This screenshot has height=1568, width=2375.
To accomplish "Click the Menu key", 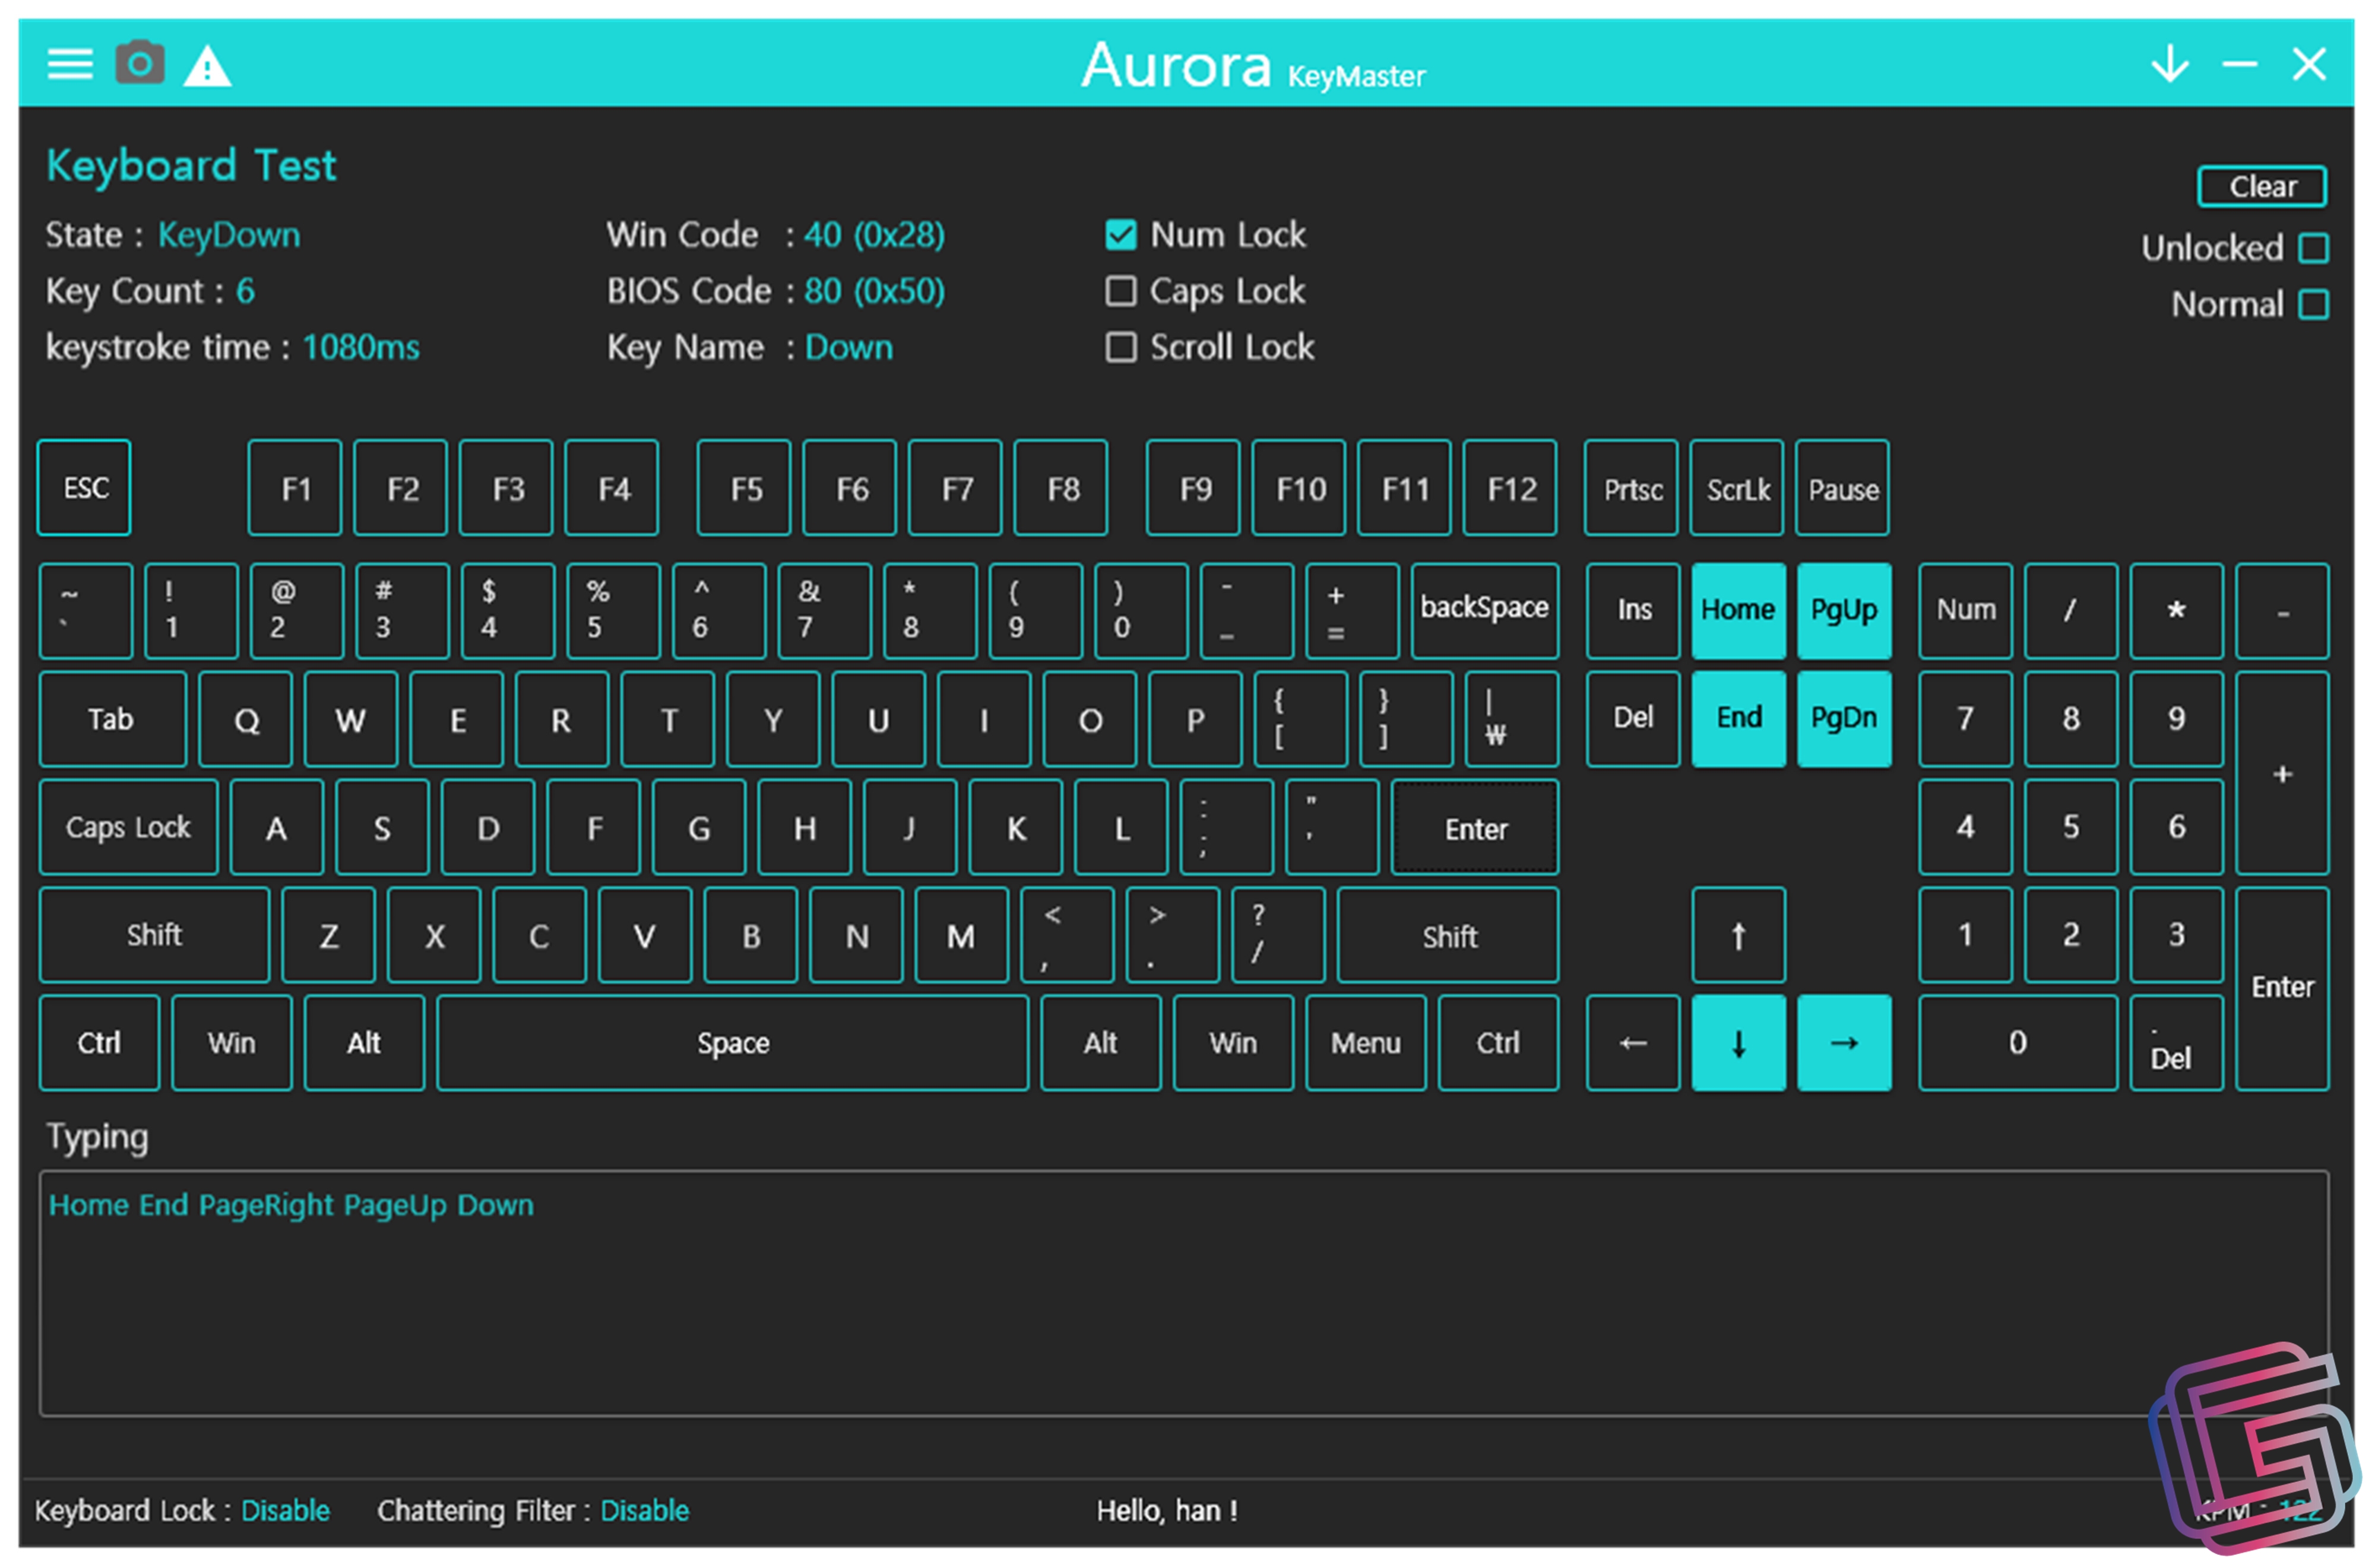I will (x=1364, y=1043).
